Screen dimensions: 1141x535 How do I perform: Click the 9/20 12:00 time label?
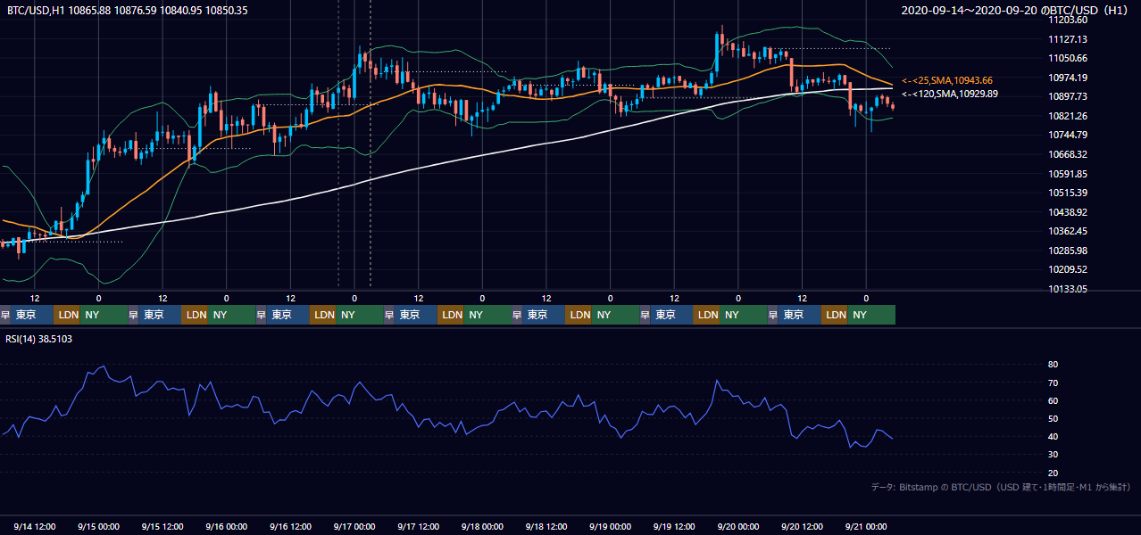click(x=802, y=526)
